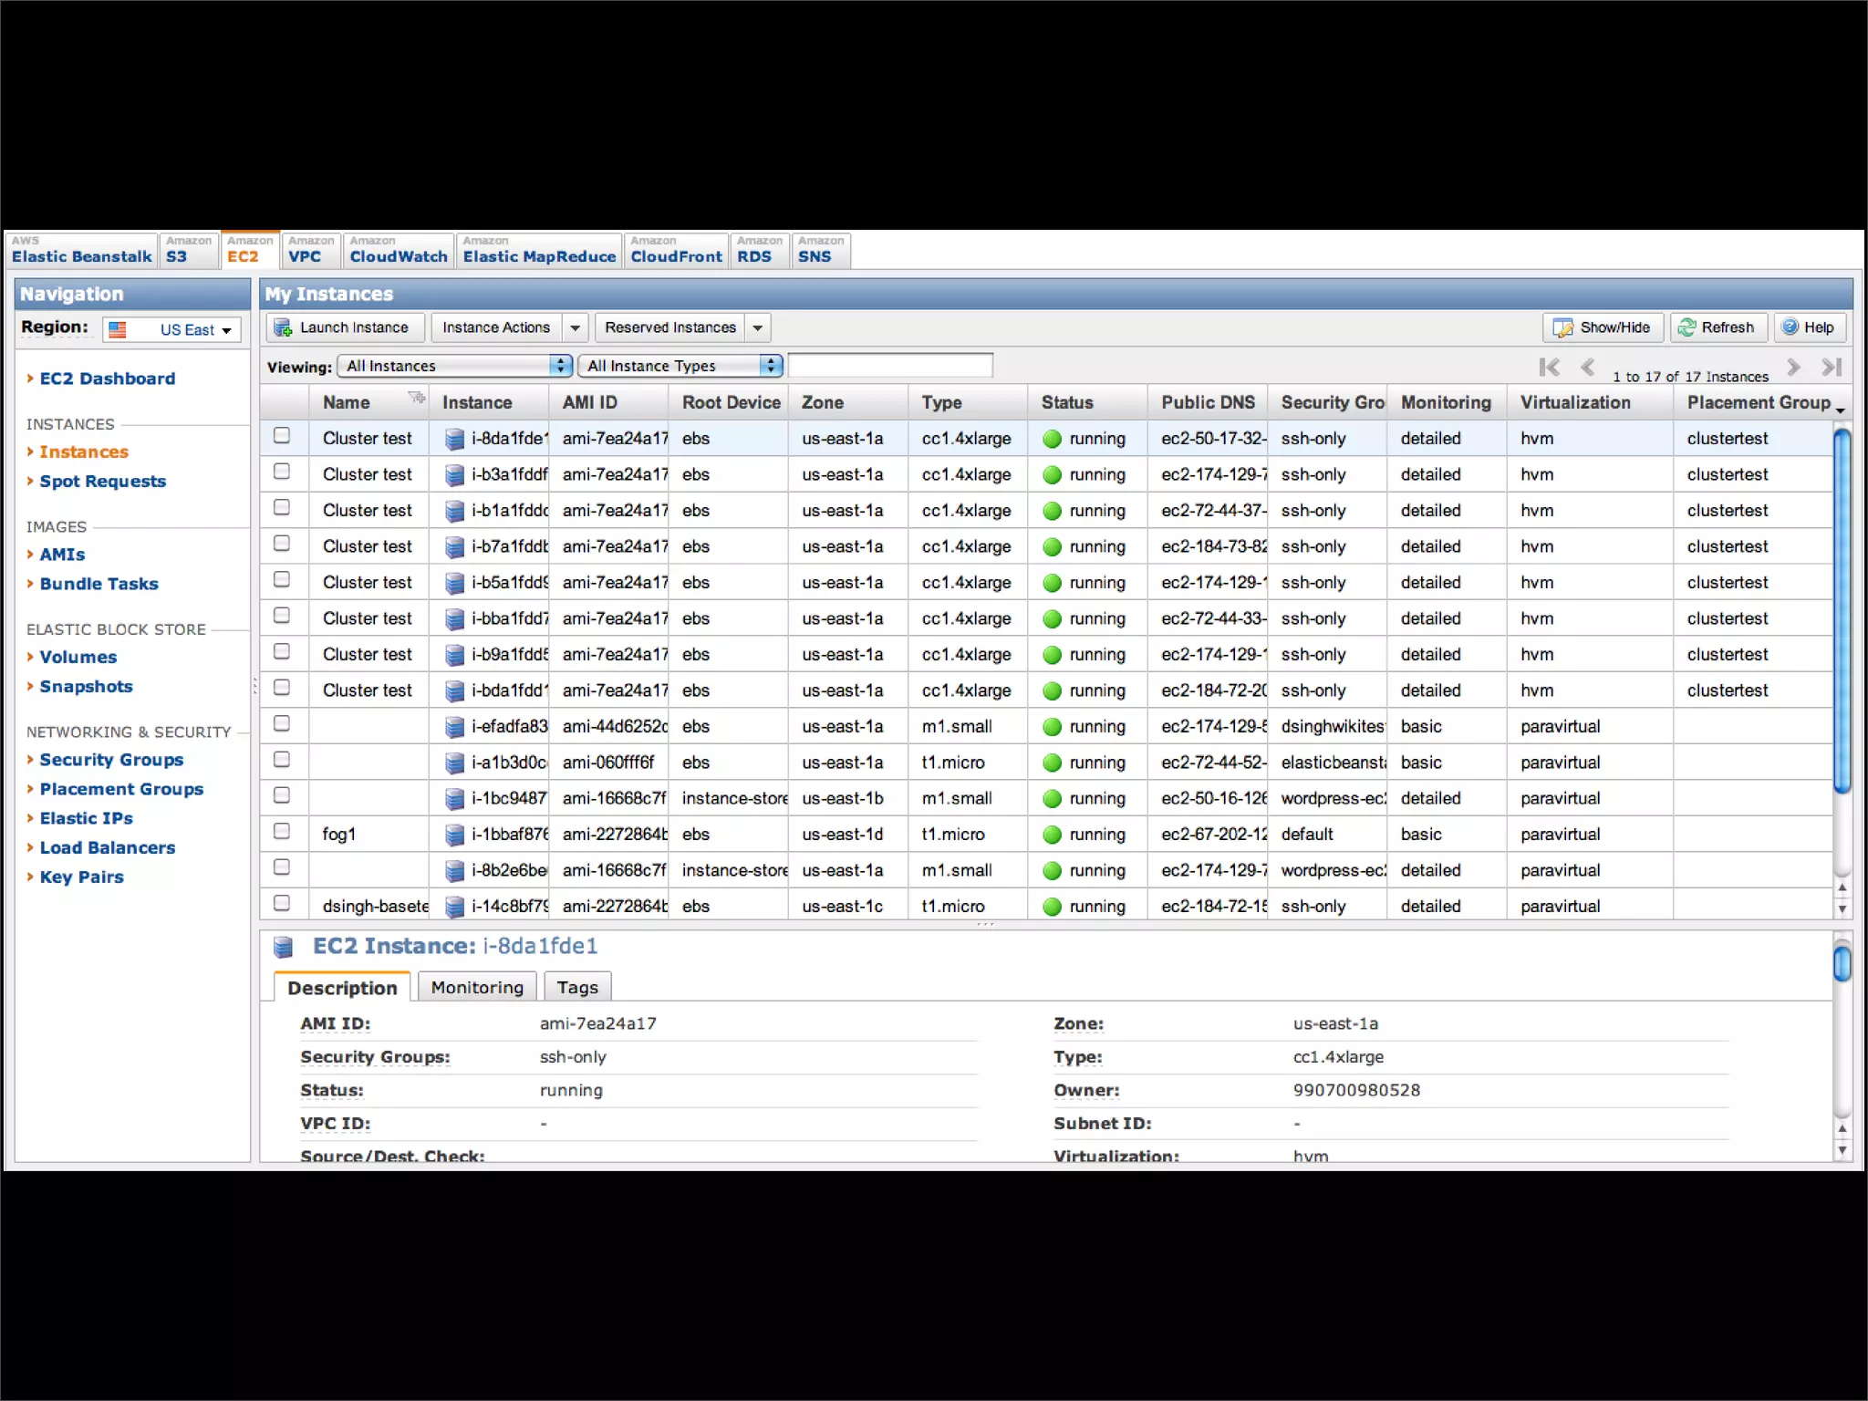This screenshot has width=1868, height=1401.
Task: Open Security Groups in navigation
Action: click(x=111, y=760)
